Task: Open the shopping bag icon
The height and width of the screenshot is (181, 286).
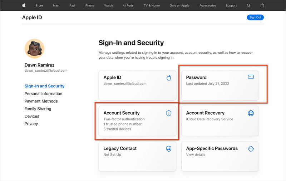Action: [262, 5]
